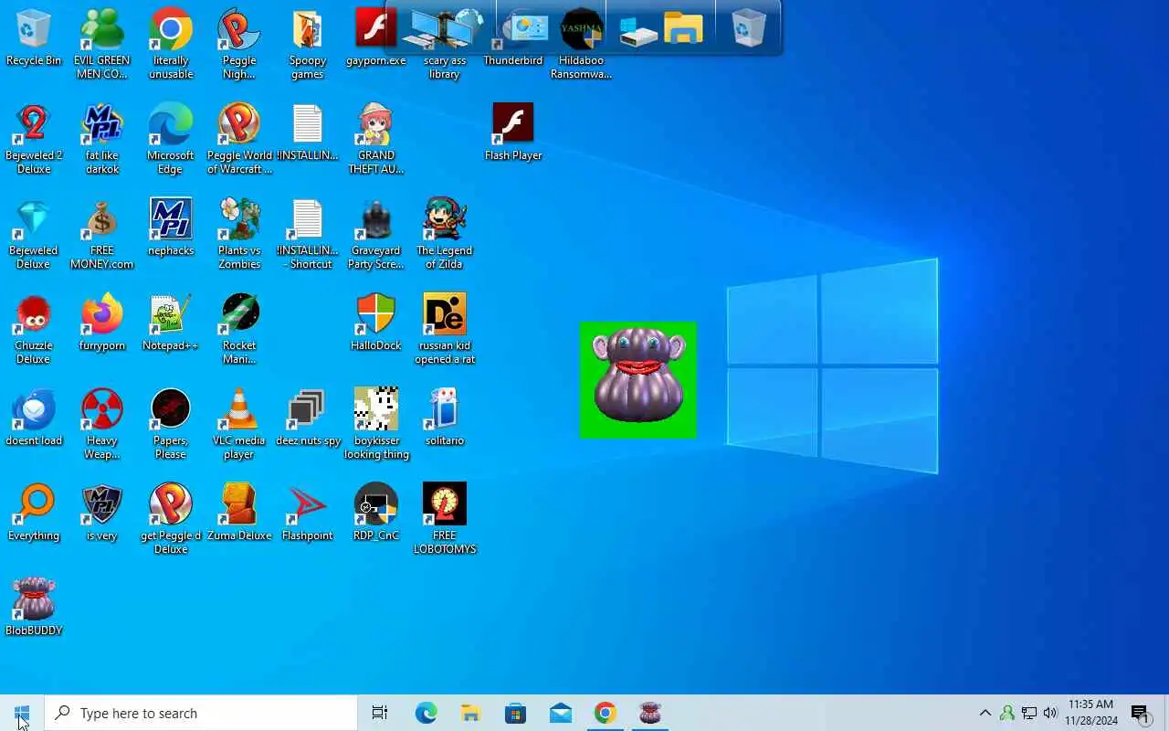Launch Heavy Weap... shortcut
Image resolution: width=1169 pixels, height=731 pixels.
coord(102,424)
